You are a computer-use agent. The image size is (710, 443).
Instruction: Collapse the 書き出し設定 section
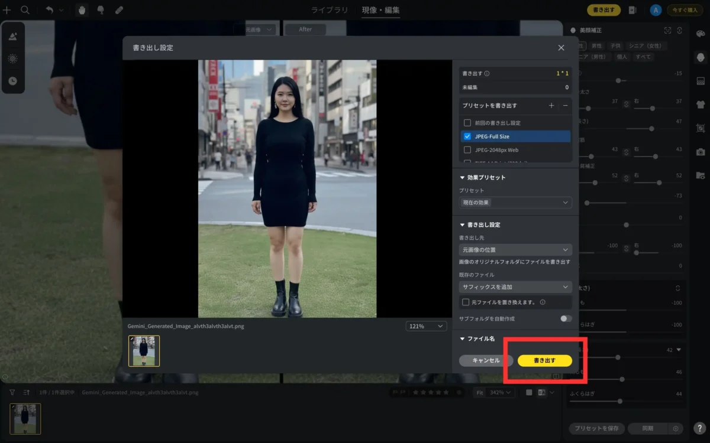(463, 224)
